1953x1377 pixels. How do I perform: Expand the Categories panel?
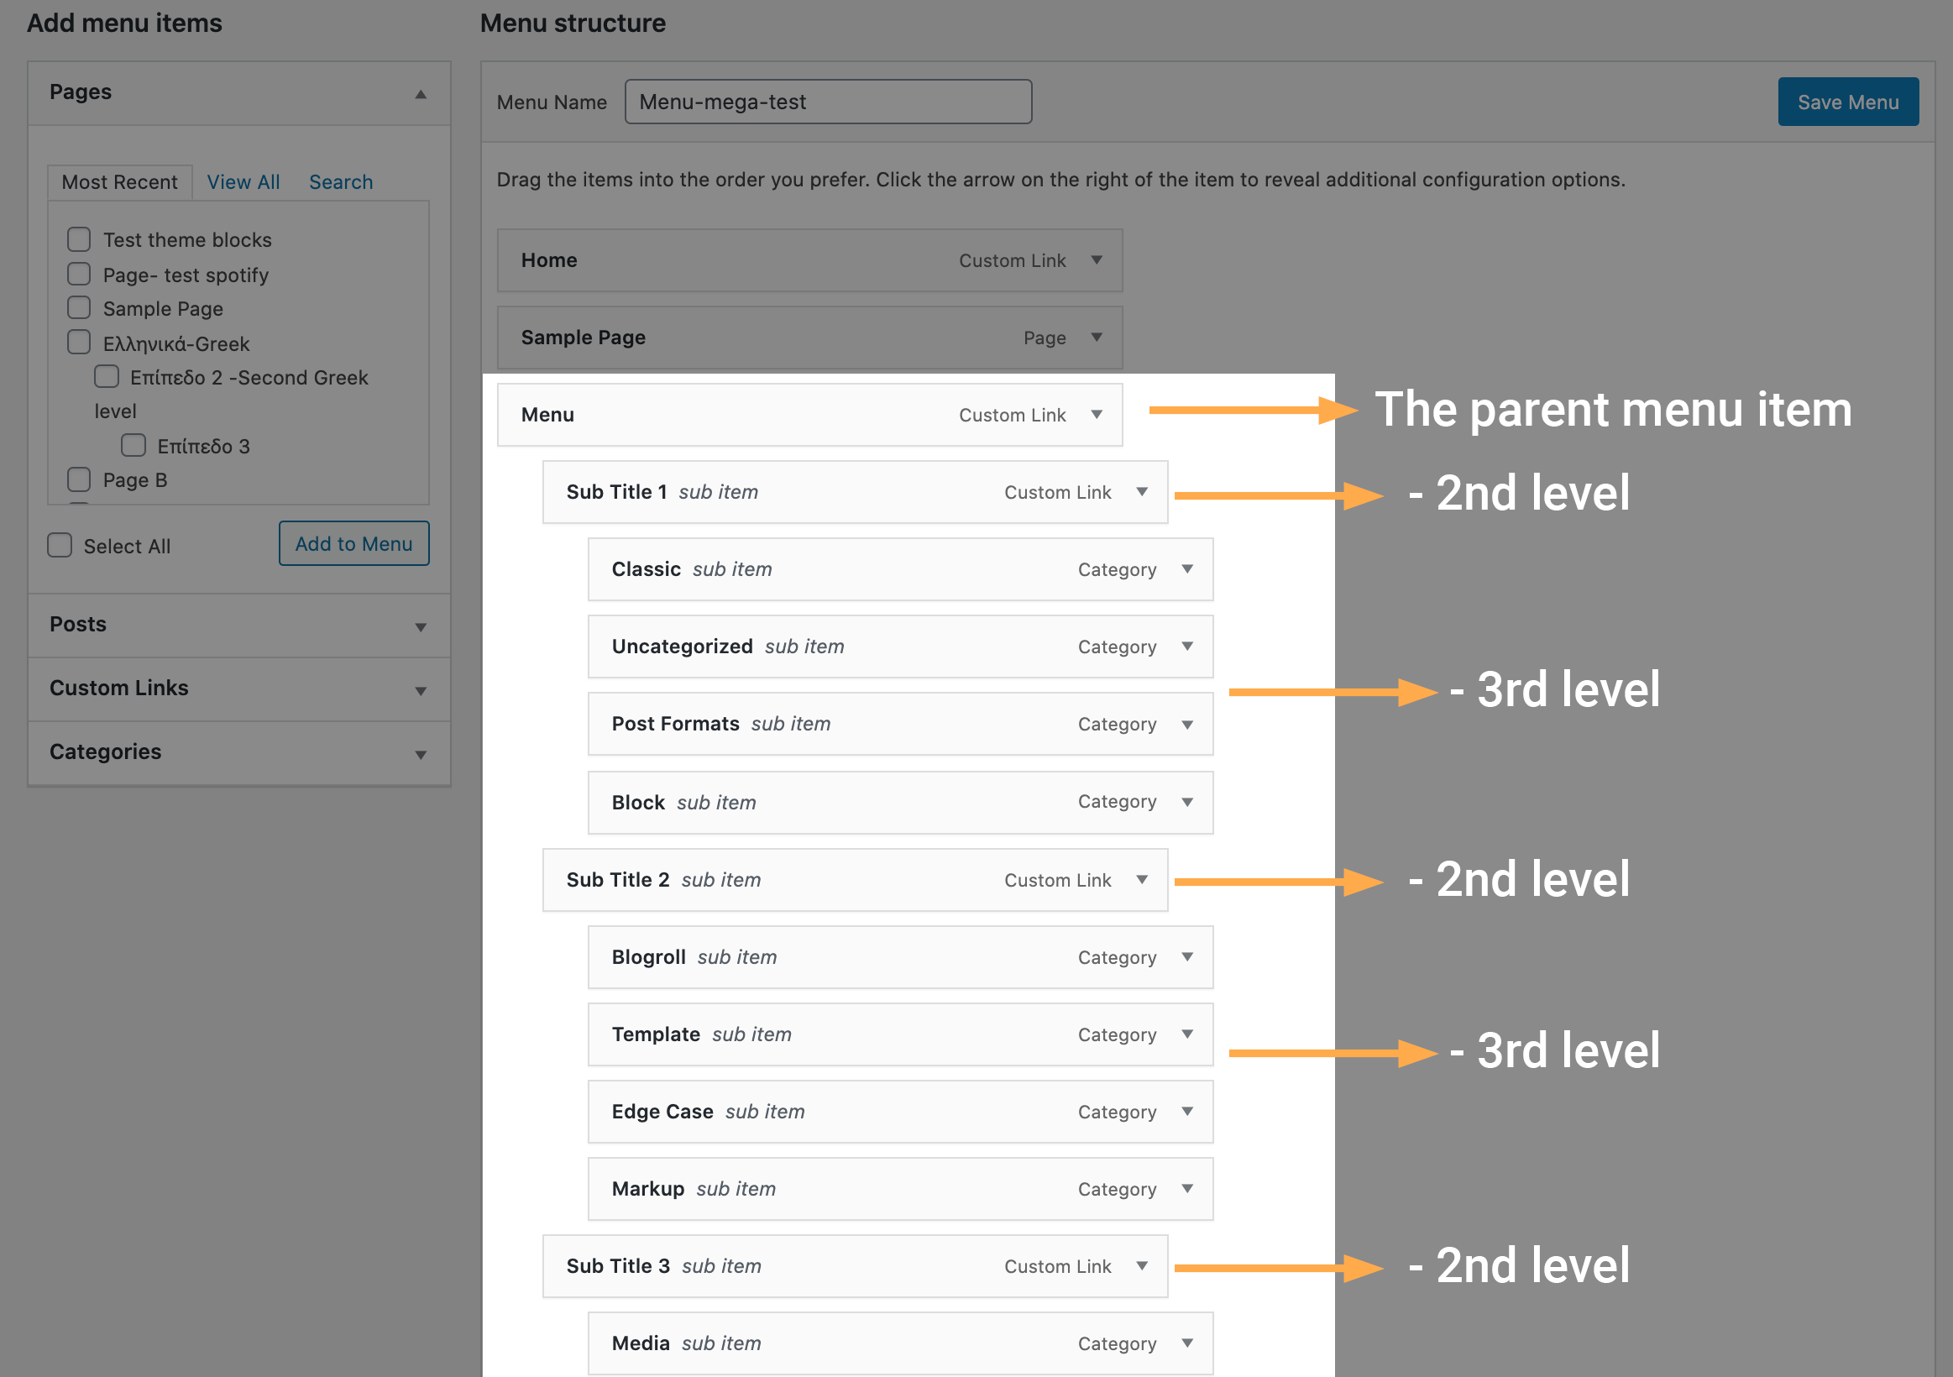420,752
